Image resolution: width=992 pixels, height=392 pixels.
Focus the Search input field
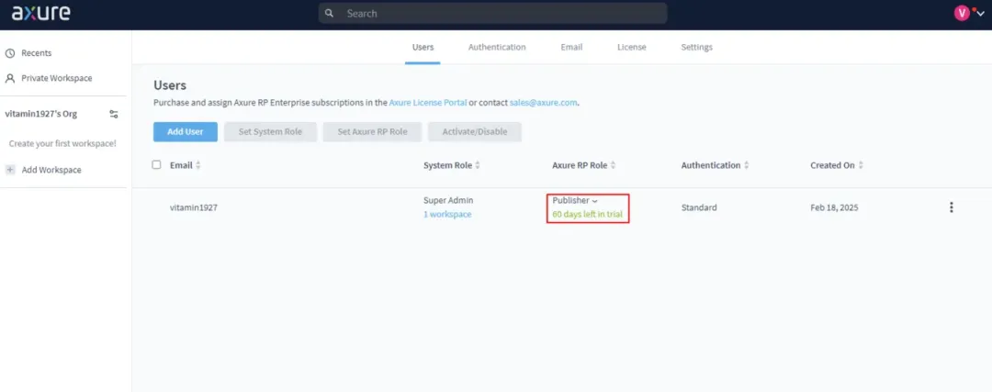[492, 13]
